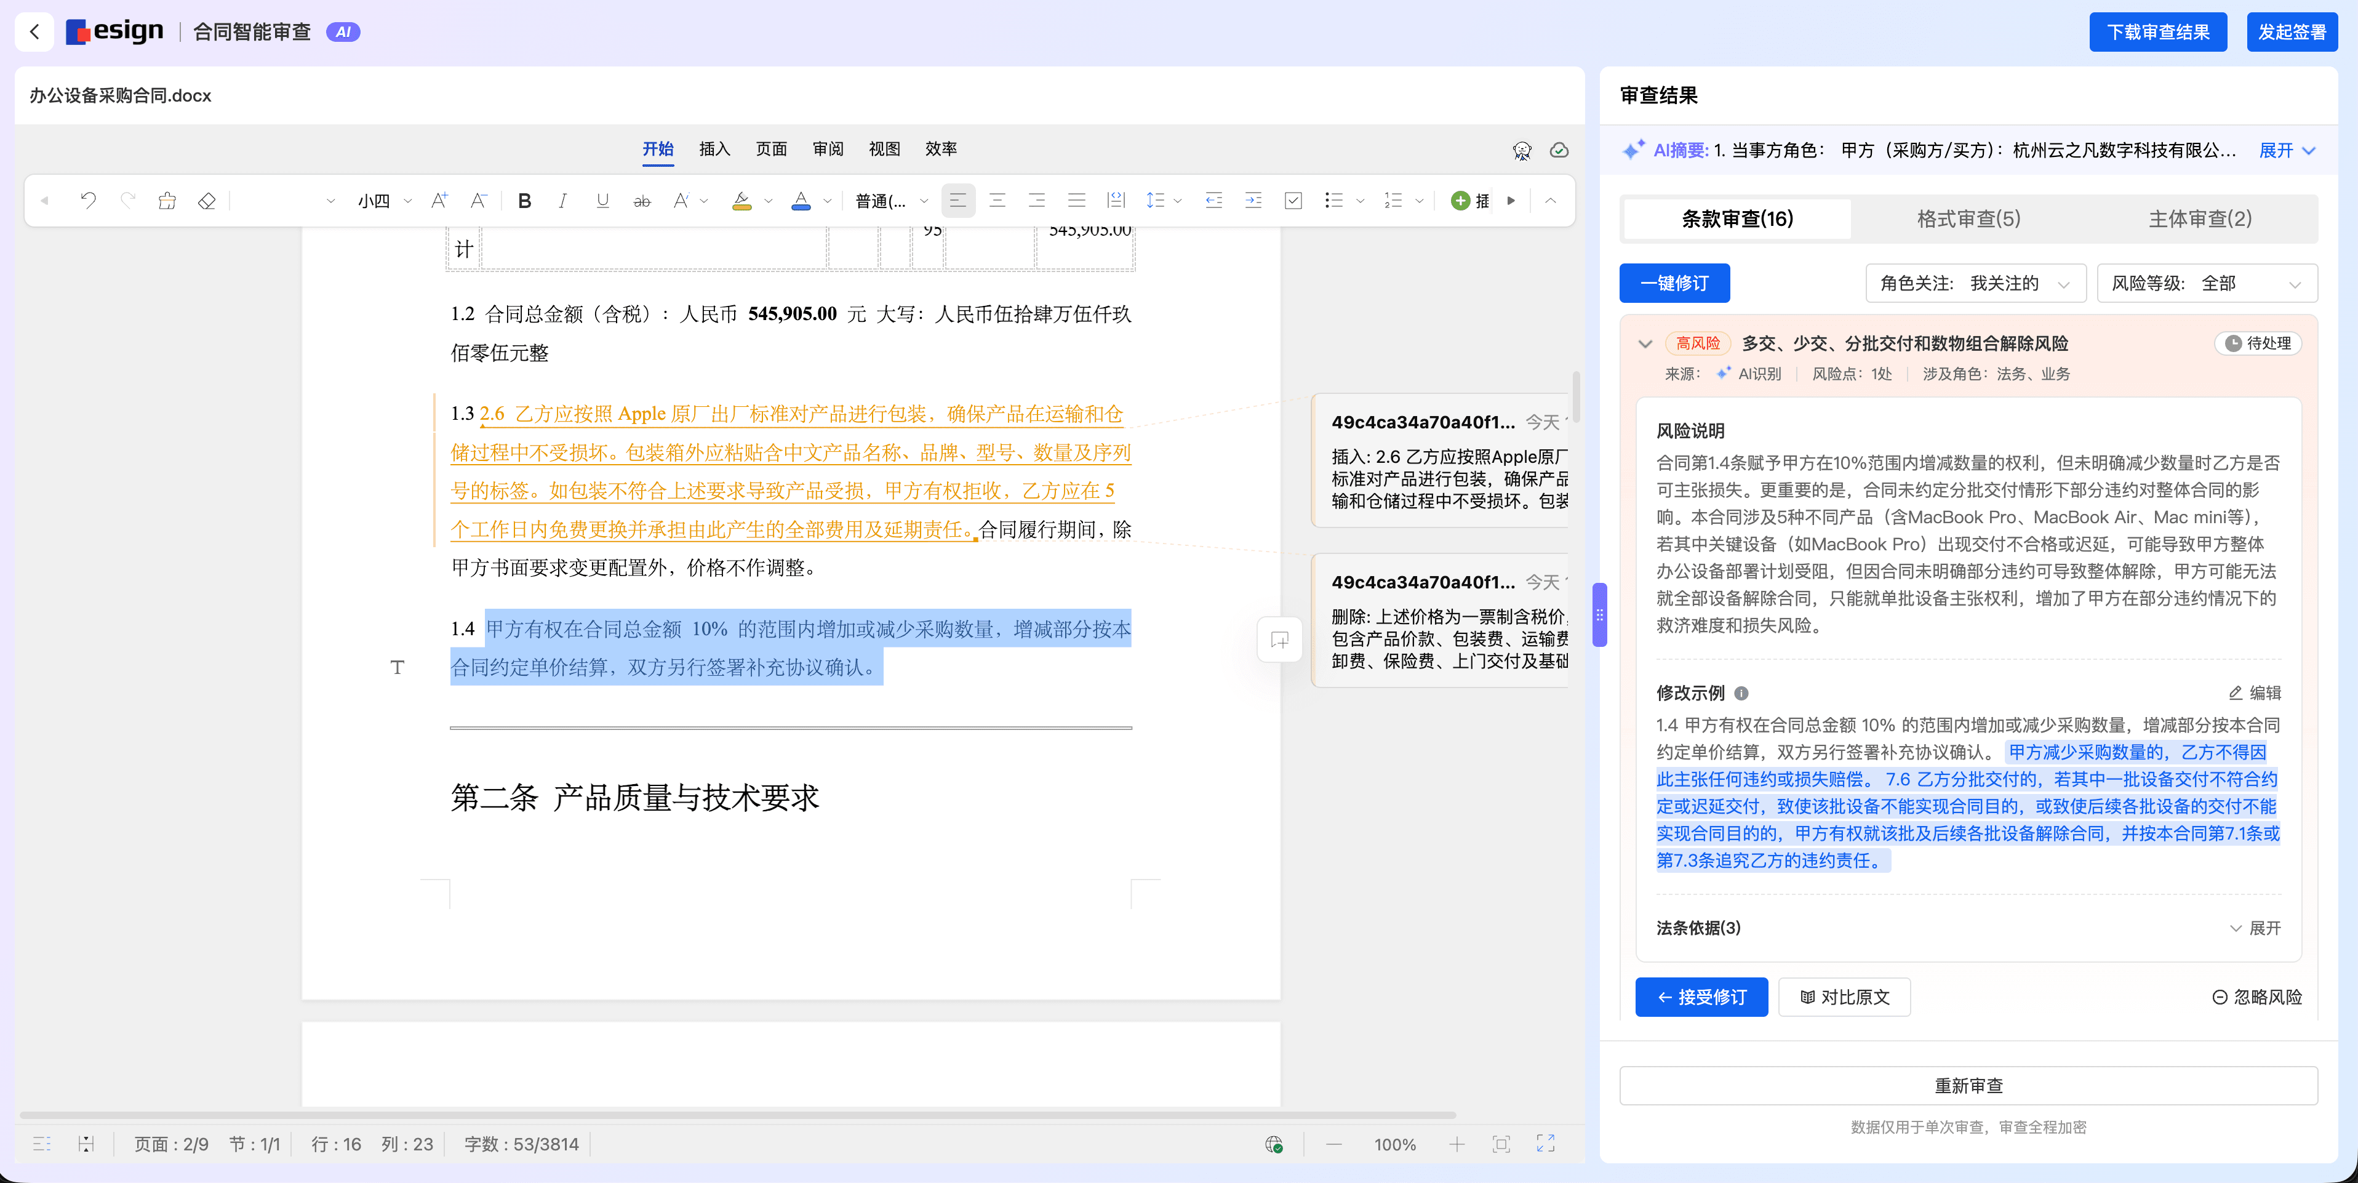Add comment with margin comment icon

[1280, 640]
